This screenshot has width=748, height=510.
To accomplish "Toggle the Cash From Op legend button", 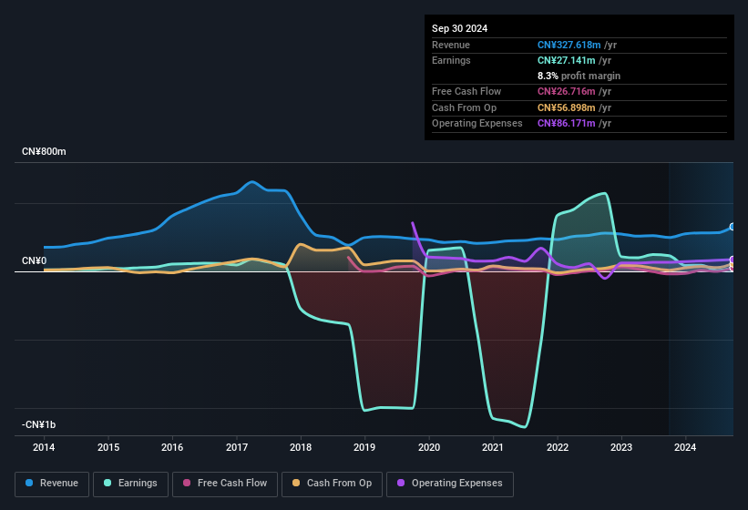I will (x=332, y=484).
